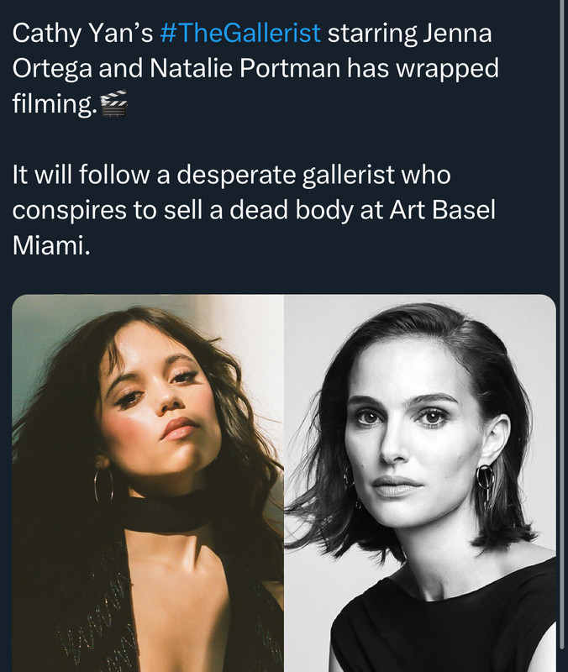Click the word 'filming.' in the tweet
Image resolution: width=568 pixels, height=672 pixels.
(x=53, y=104)
